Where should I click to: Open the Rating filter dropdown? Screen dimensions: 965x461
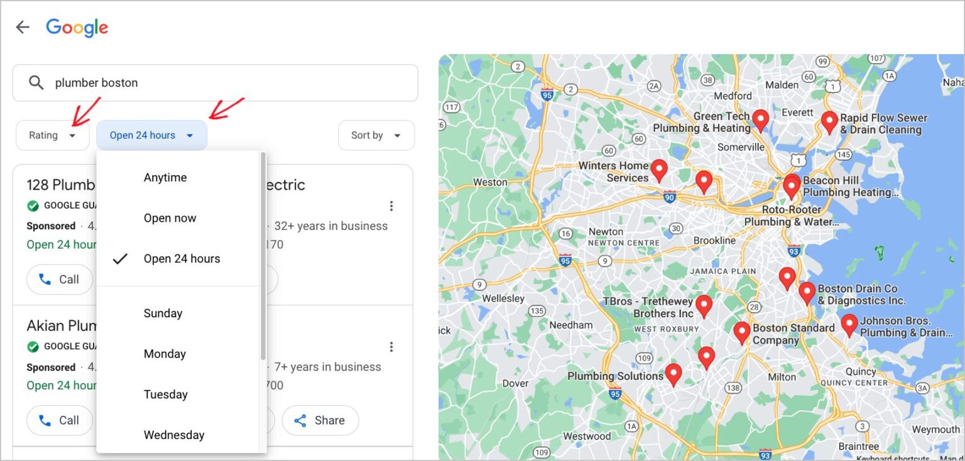coord(53,135)
